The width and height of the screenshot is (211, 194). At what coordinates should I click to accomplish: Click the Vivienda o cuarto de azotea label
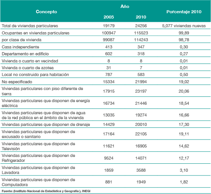pyautogui.click(x=28, y=68)
